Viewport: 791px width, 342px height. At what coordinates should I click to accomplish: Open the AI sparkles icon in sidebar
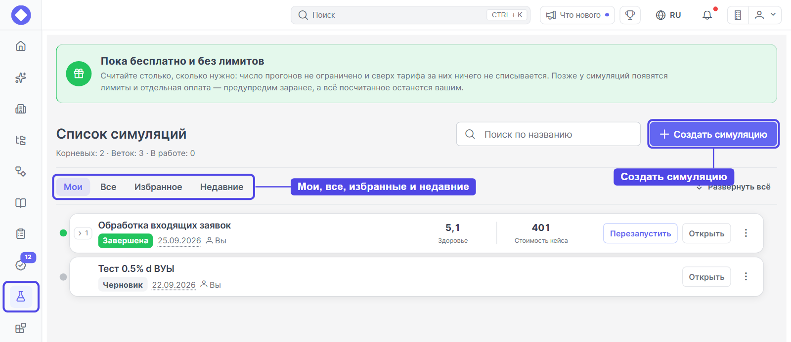click(21, 77)
